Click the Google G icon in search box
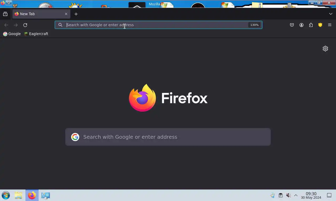 pyautogui.click(x=75, y=137)
